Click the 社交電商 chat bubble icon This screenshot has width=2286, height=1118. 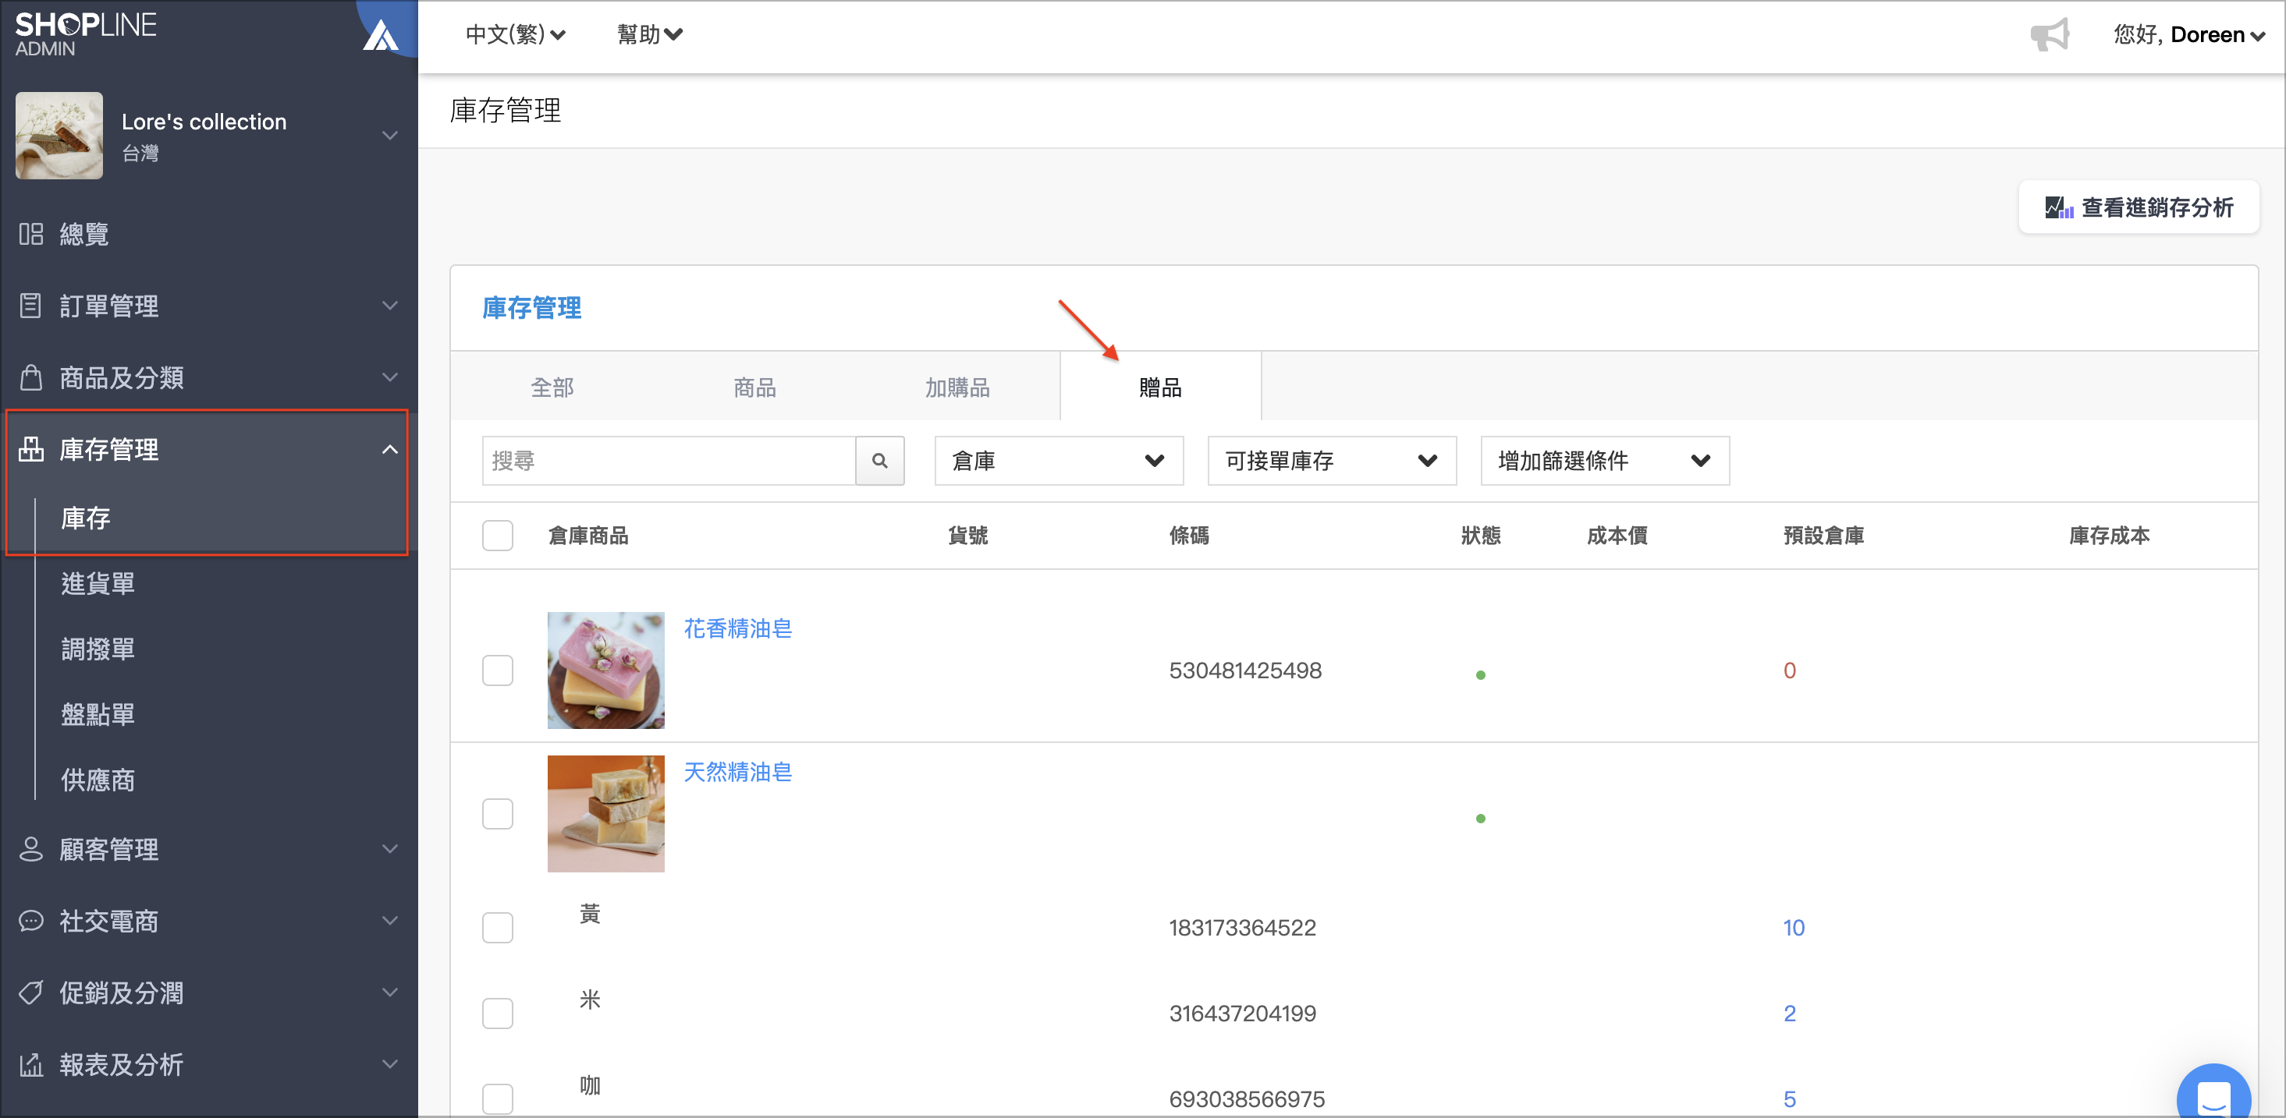tap(31, 922)
